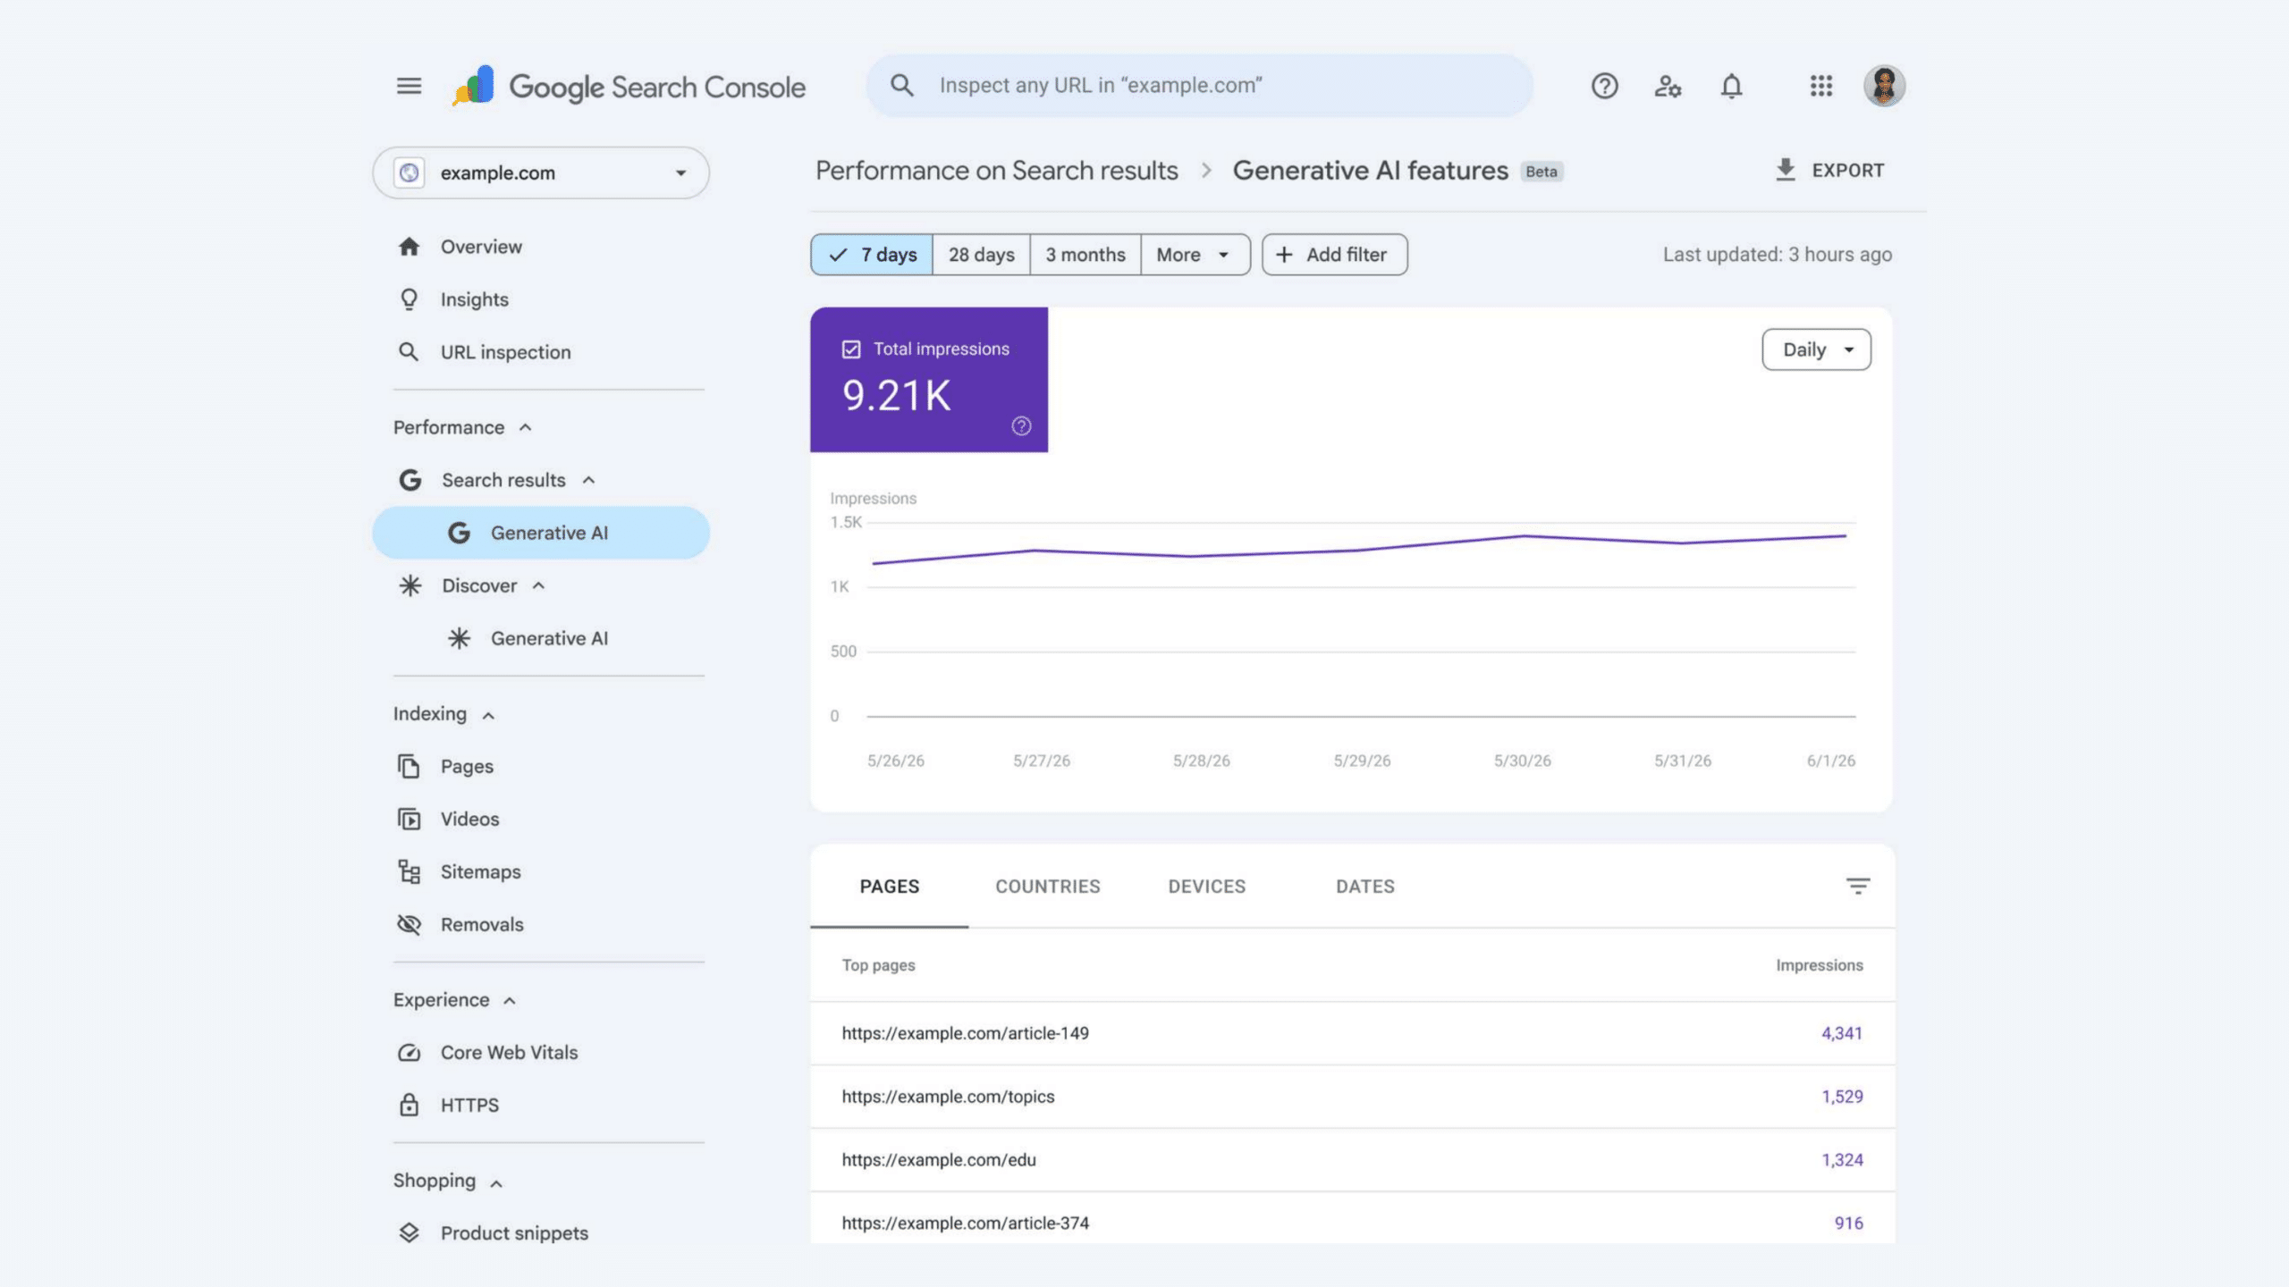
Task: Click the 4,341 impressions value
Action: [x=1842, y=1033]
